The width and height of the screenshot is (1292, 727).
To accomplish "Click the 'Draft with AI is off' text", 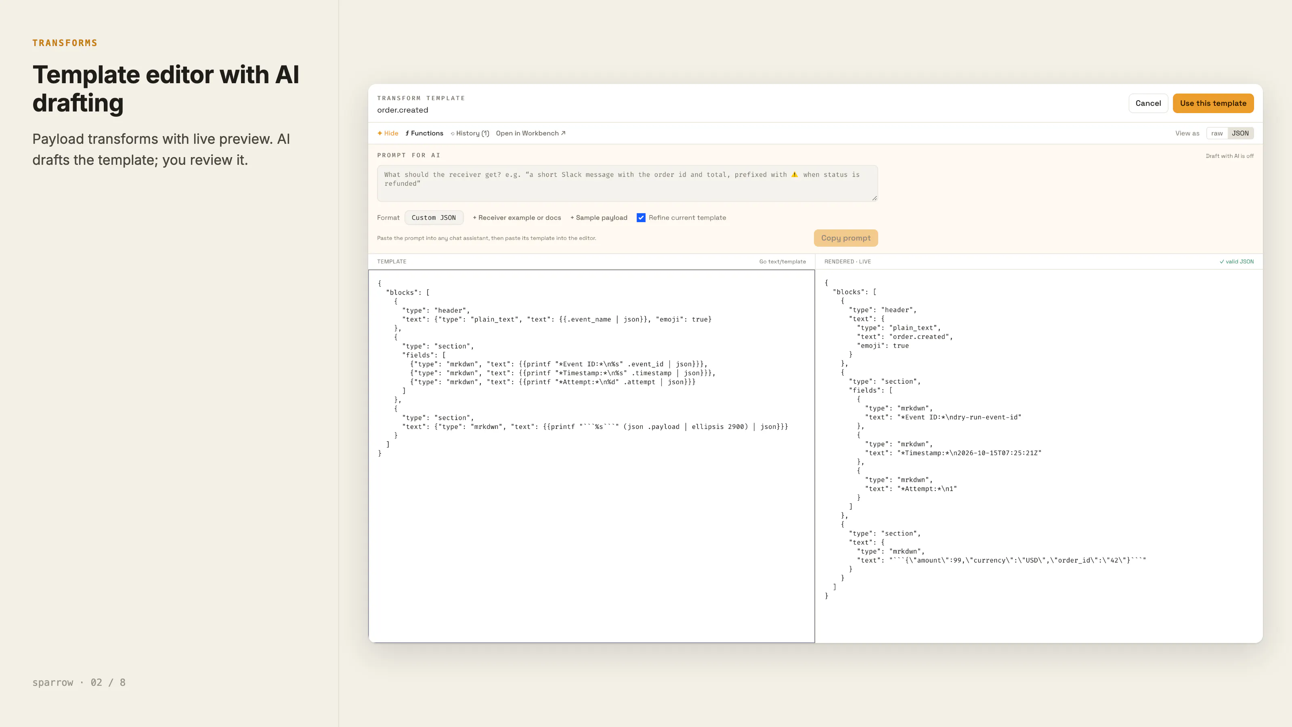I will (x=1229, y=156).
